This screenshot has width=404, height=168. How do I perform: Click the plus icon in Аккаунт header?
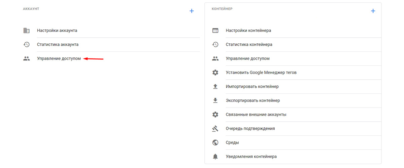pos(192,11)
